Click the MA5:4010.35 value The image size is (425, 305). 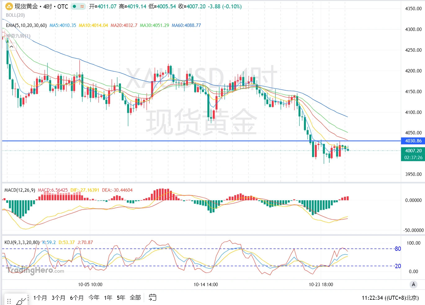(x=63, y=25)
